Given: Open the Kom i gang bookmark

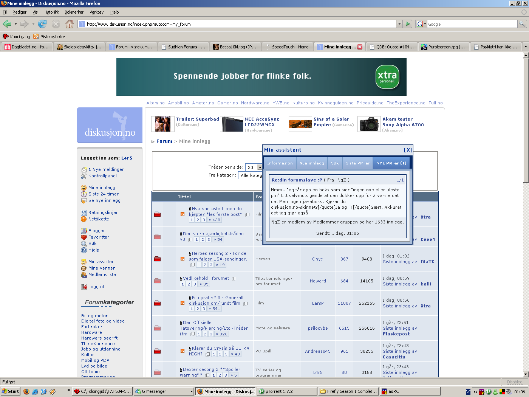Looking at the screenshot, I should click(16, 37).
